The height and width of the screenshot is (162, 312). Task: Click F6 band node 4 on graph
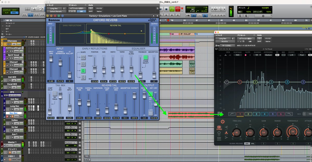pyautogui.click(x=287, y=82)
